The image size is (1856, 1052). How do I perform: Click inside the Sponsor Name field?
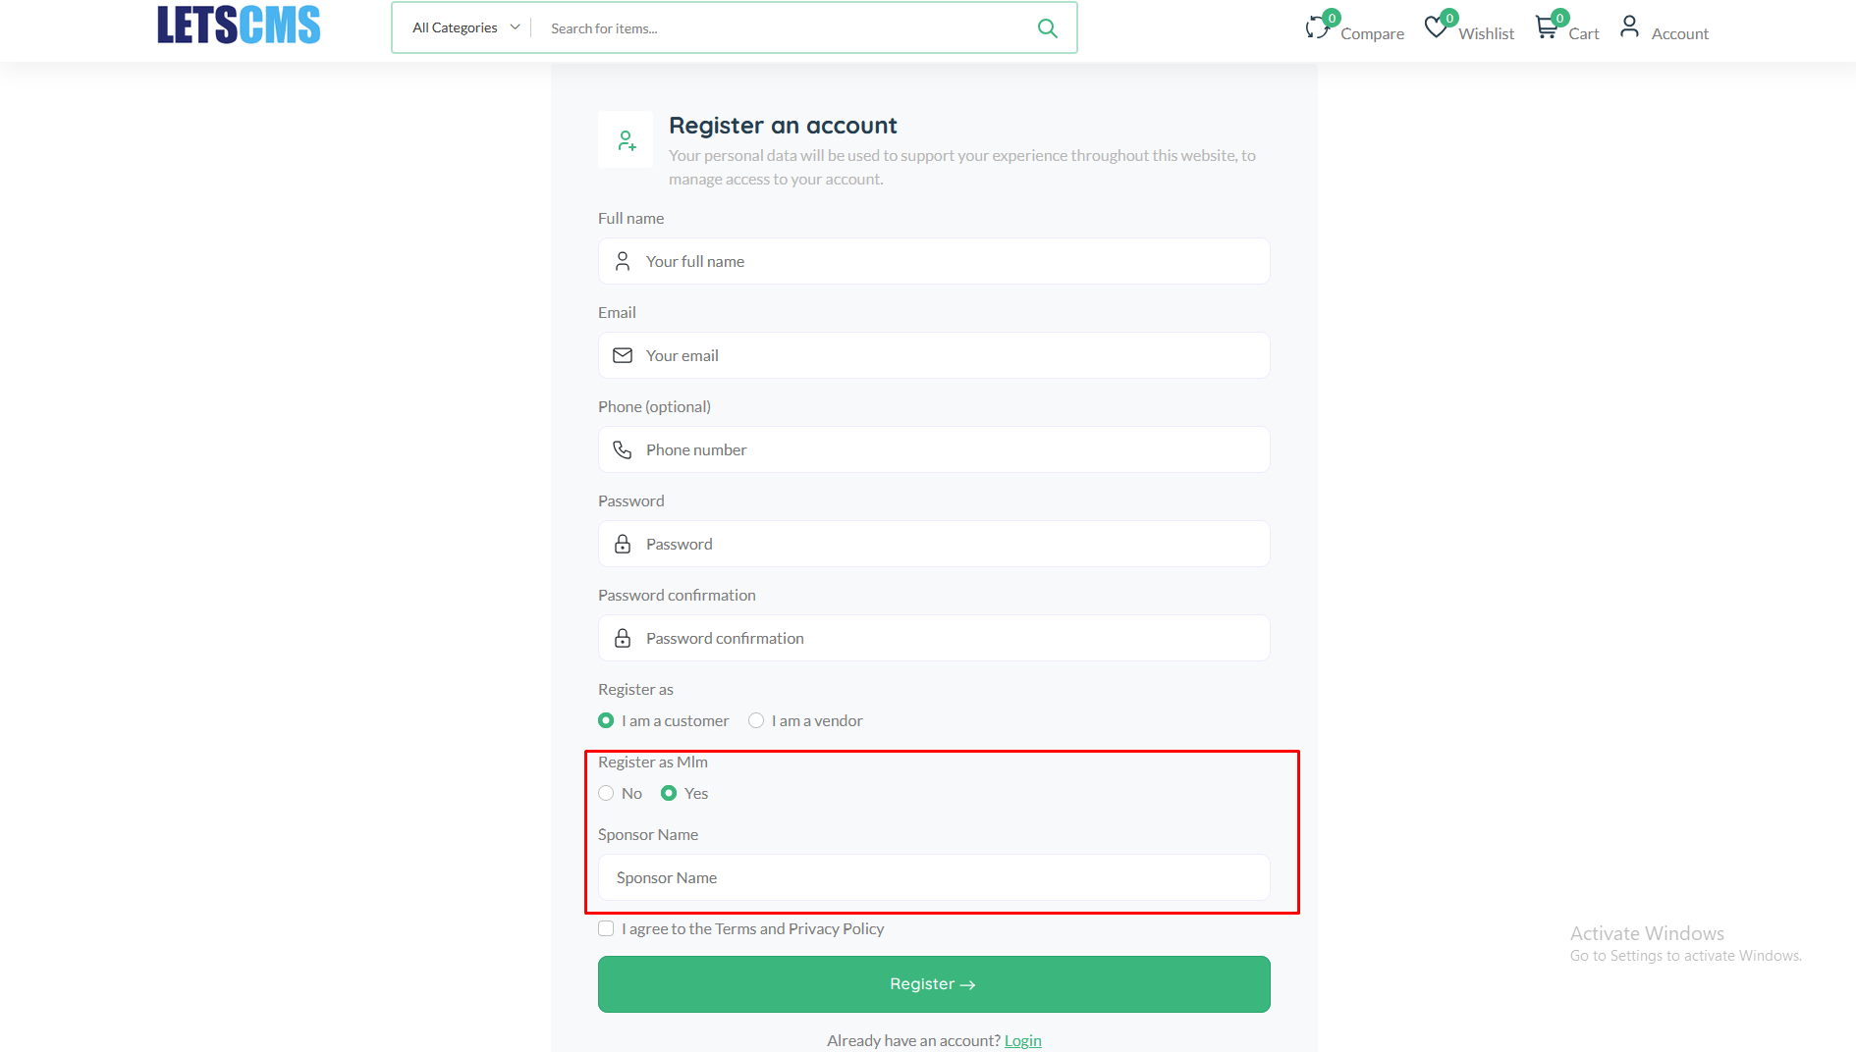[x=933, y=877]
